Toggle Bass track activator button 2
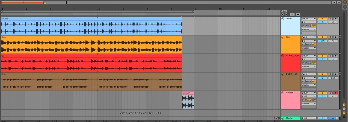Viewport: 348px width, 122px height. pyautogui.click(x=322, y=37)
